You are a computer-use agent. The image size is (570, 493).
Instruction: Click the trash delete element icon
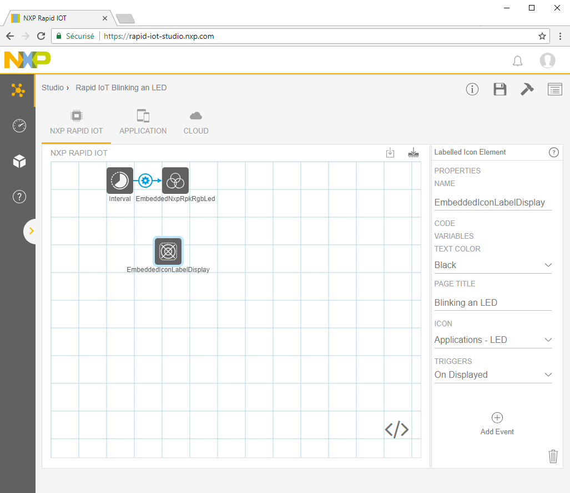tap(553, 456)
